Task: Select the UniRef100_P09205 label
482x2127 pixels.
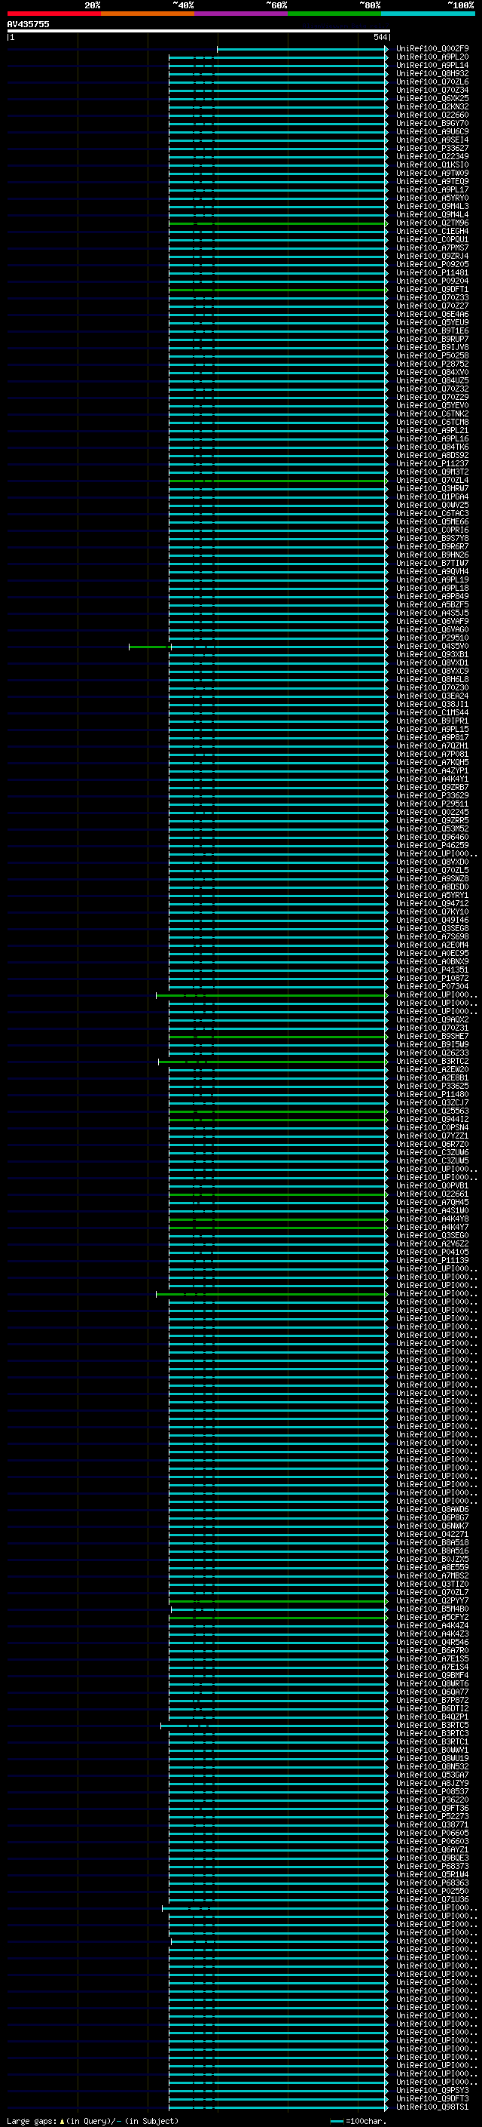Action: click(432, 264)
